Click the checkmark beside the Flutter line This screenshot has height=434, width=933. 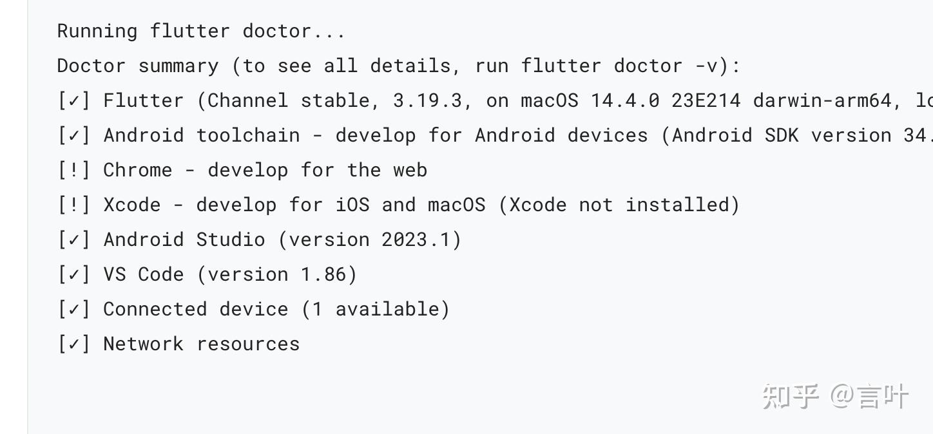(x=74, y=101)
